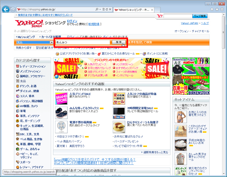The width and height of the screenshot is (227, 177).
Task: Click the shopping search field containing あんみつ
Action: coord(83,42)
